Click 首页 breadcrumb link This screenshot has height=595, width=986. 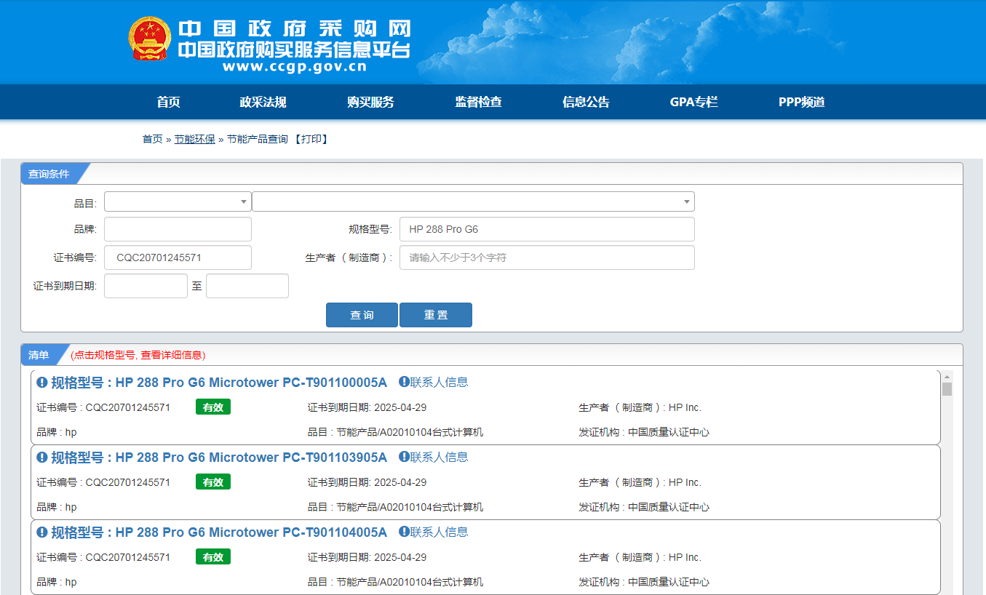(x=152, y=139)
